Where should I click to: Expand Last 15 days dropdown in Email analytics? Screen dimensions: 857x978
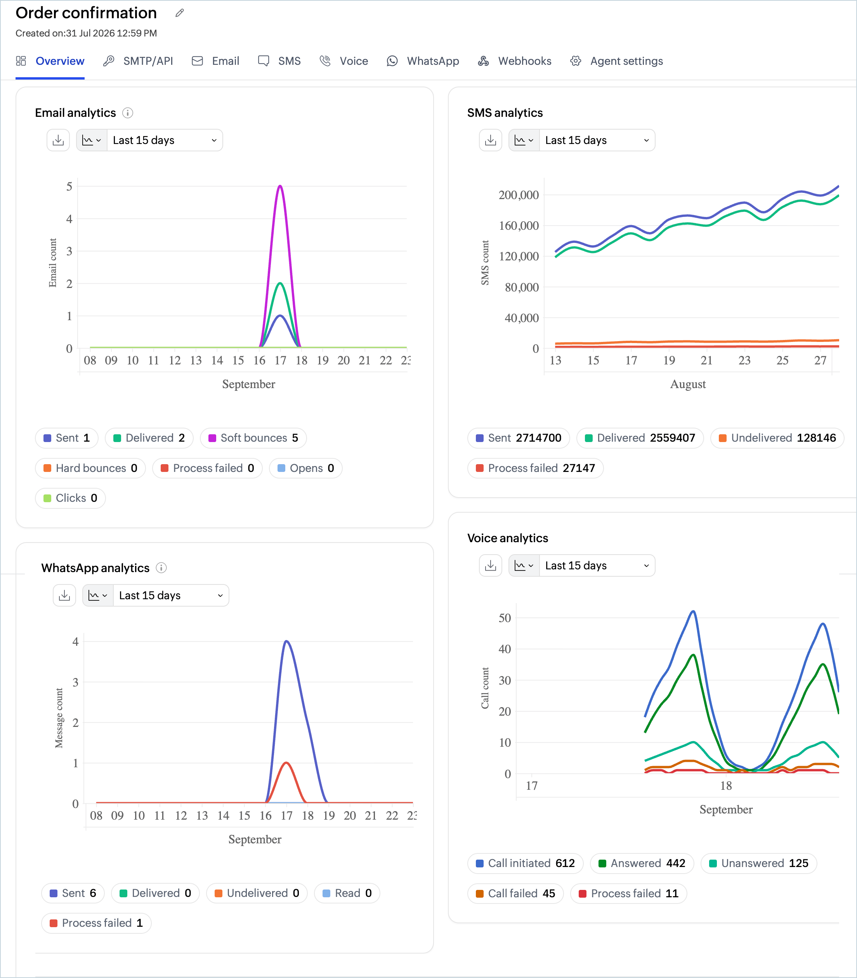tap(165, 140)
